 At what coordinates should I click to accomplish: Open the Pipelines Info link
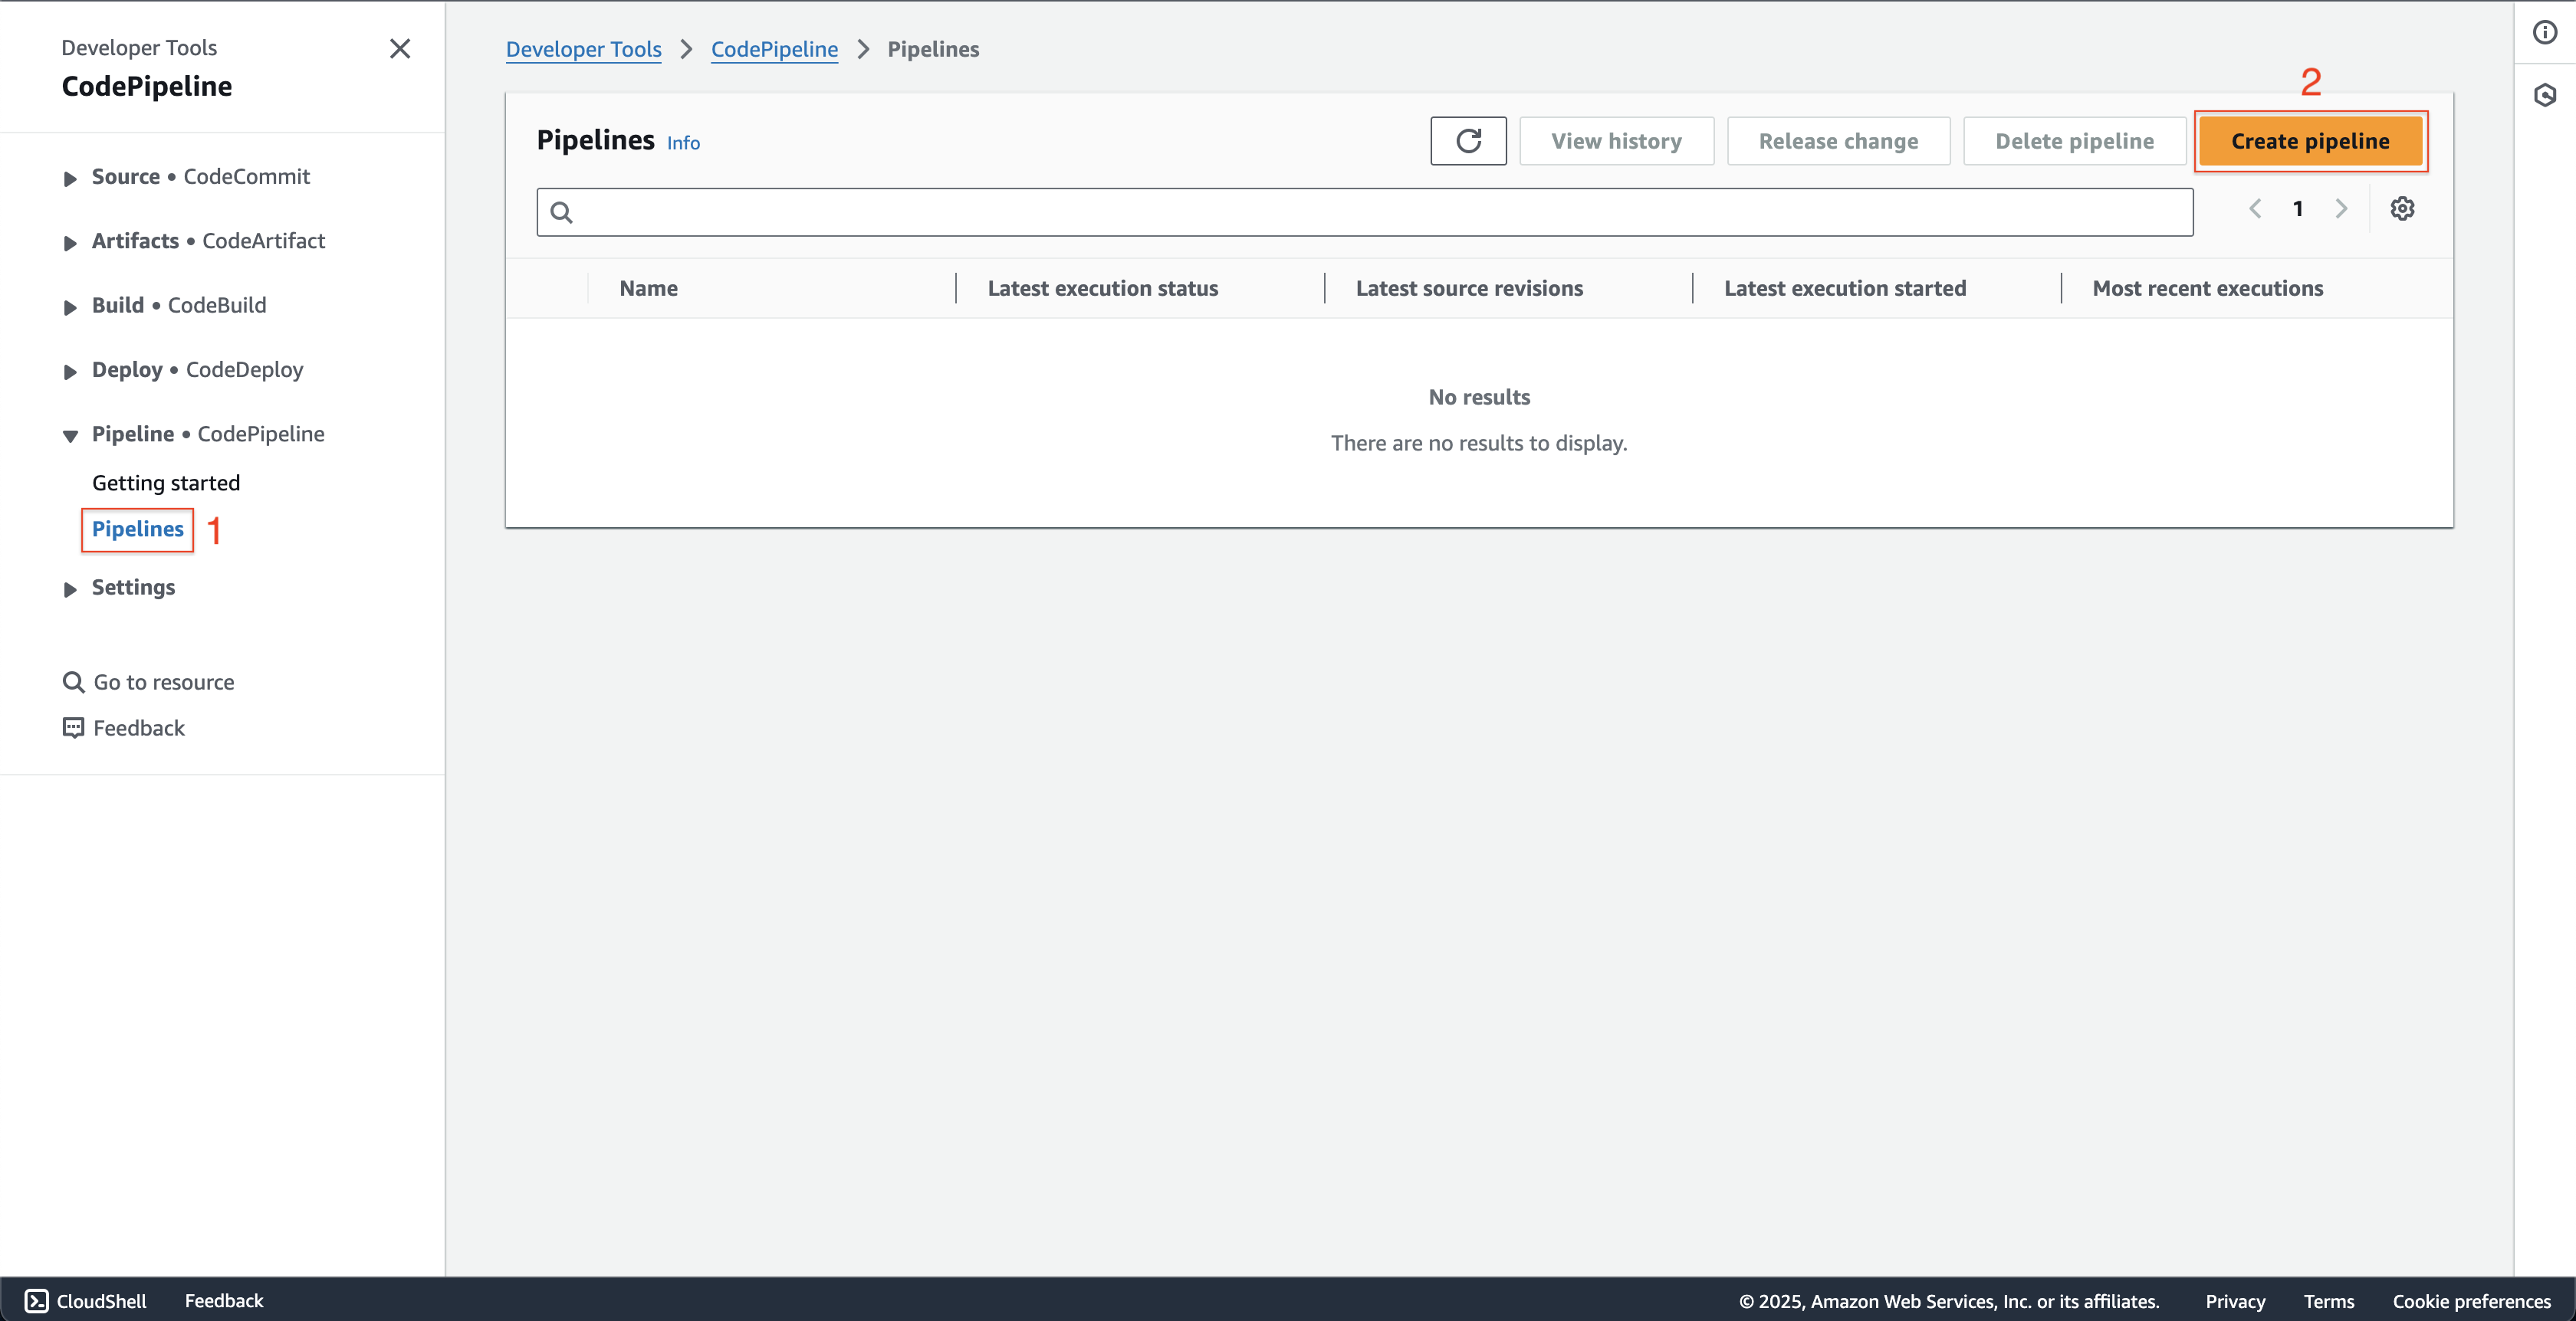(683, 143)
